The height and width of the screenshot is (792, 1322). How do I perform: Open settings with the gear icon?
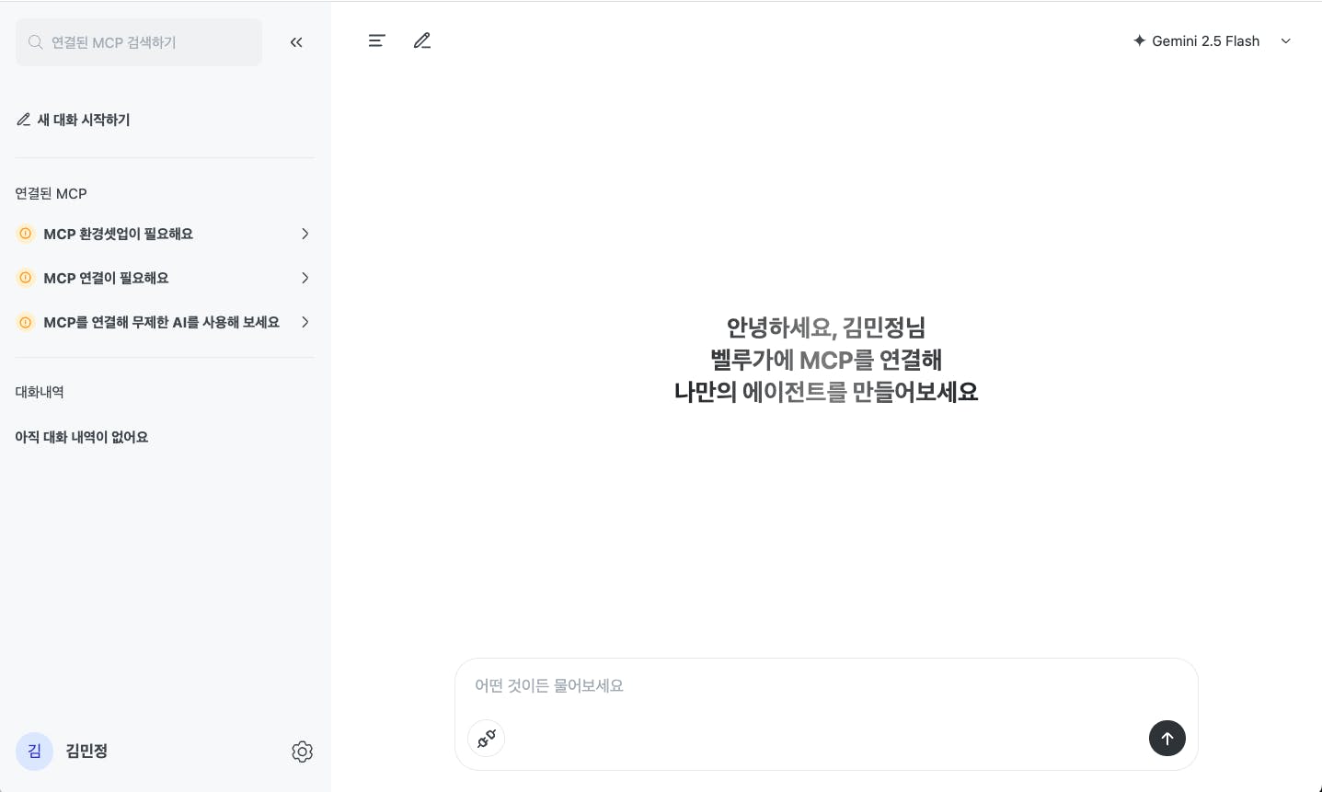click(302, 752)
